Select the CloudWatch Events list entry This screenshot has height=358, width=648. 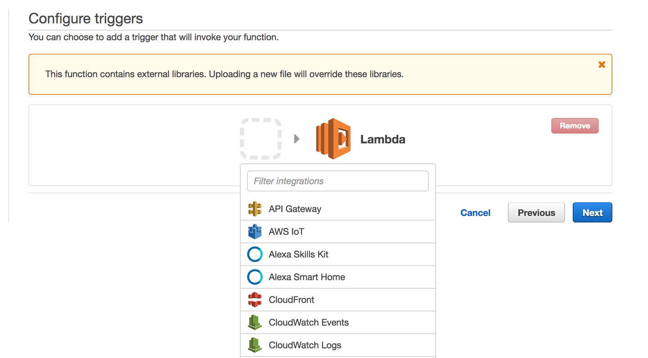click(x=308, y=322)
